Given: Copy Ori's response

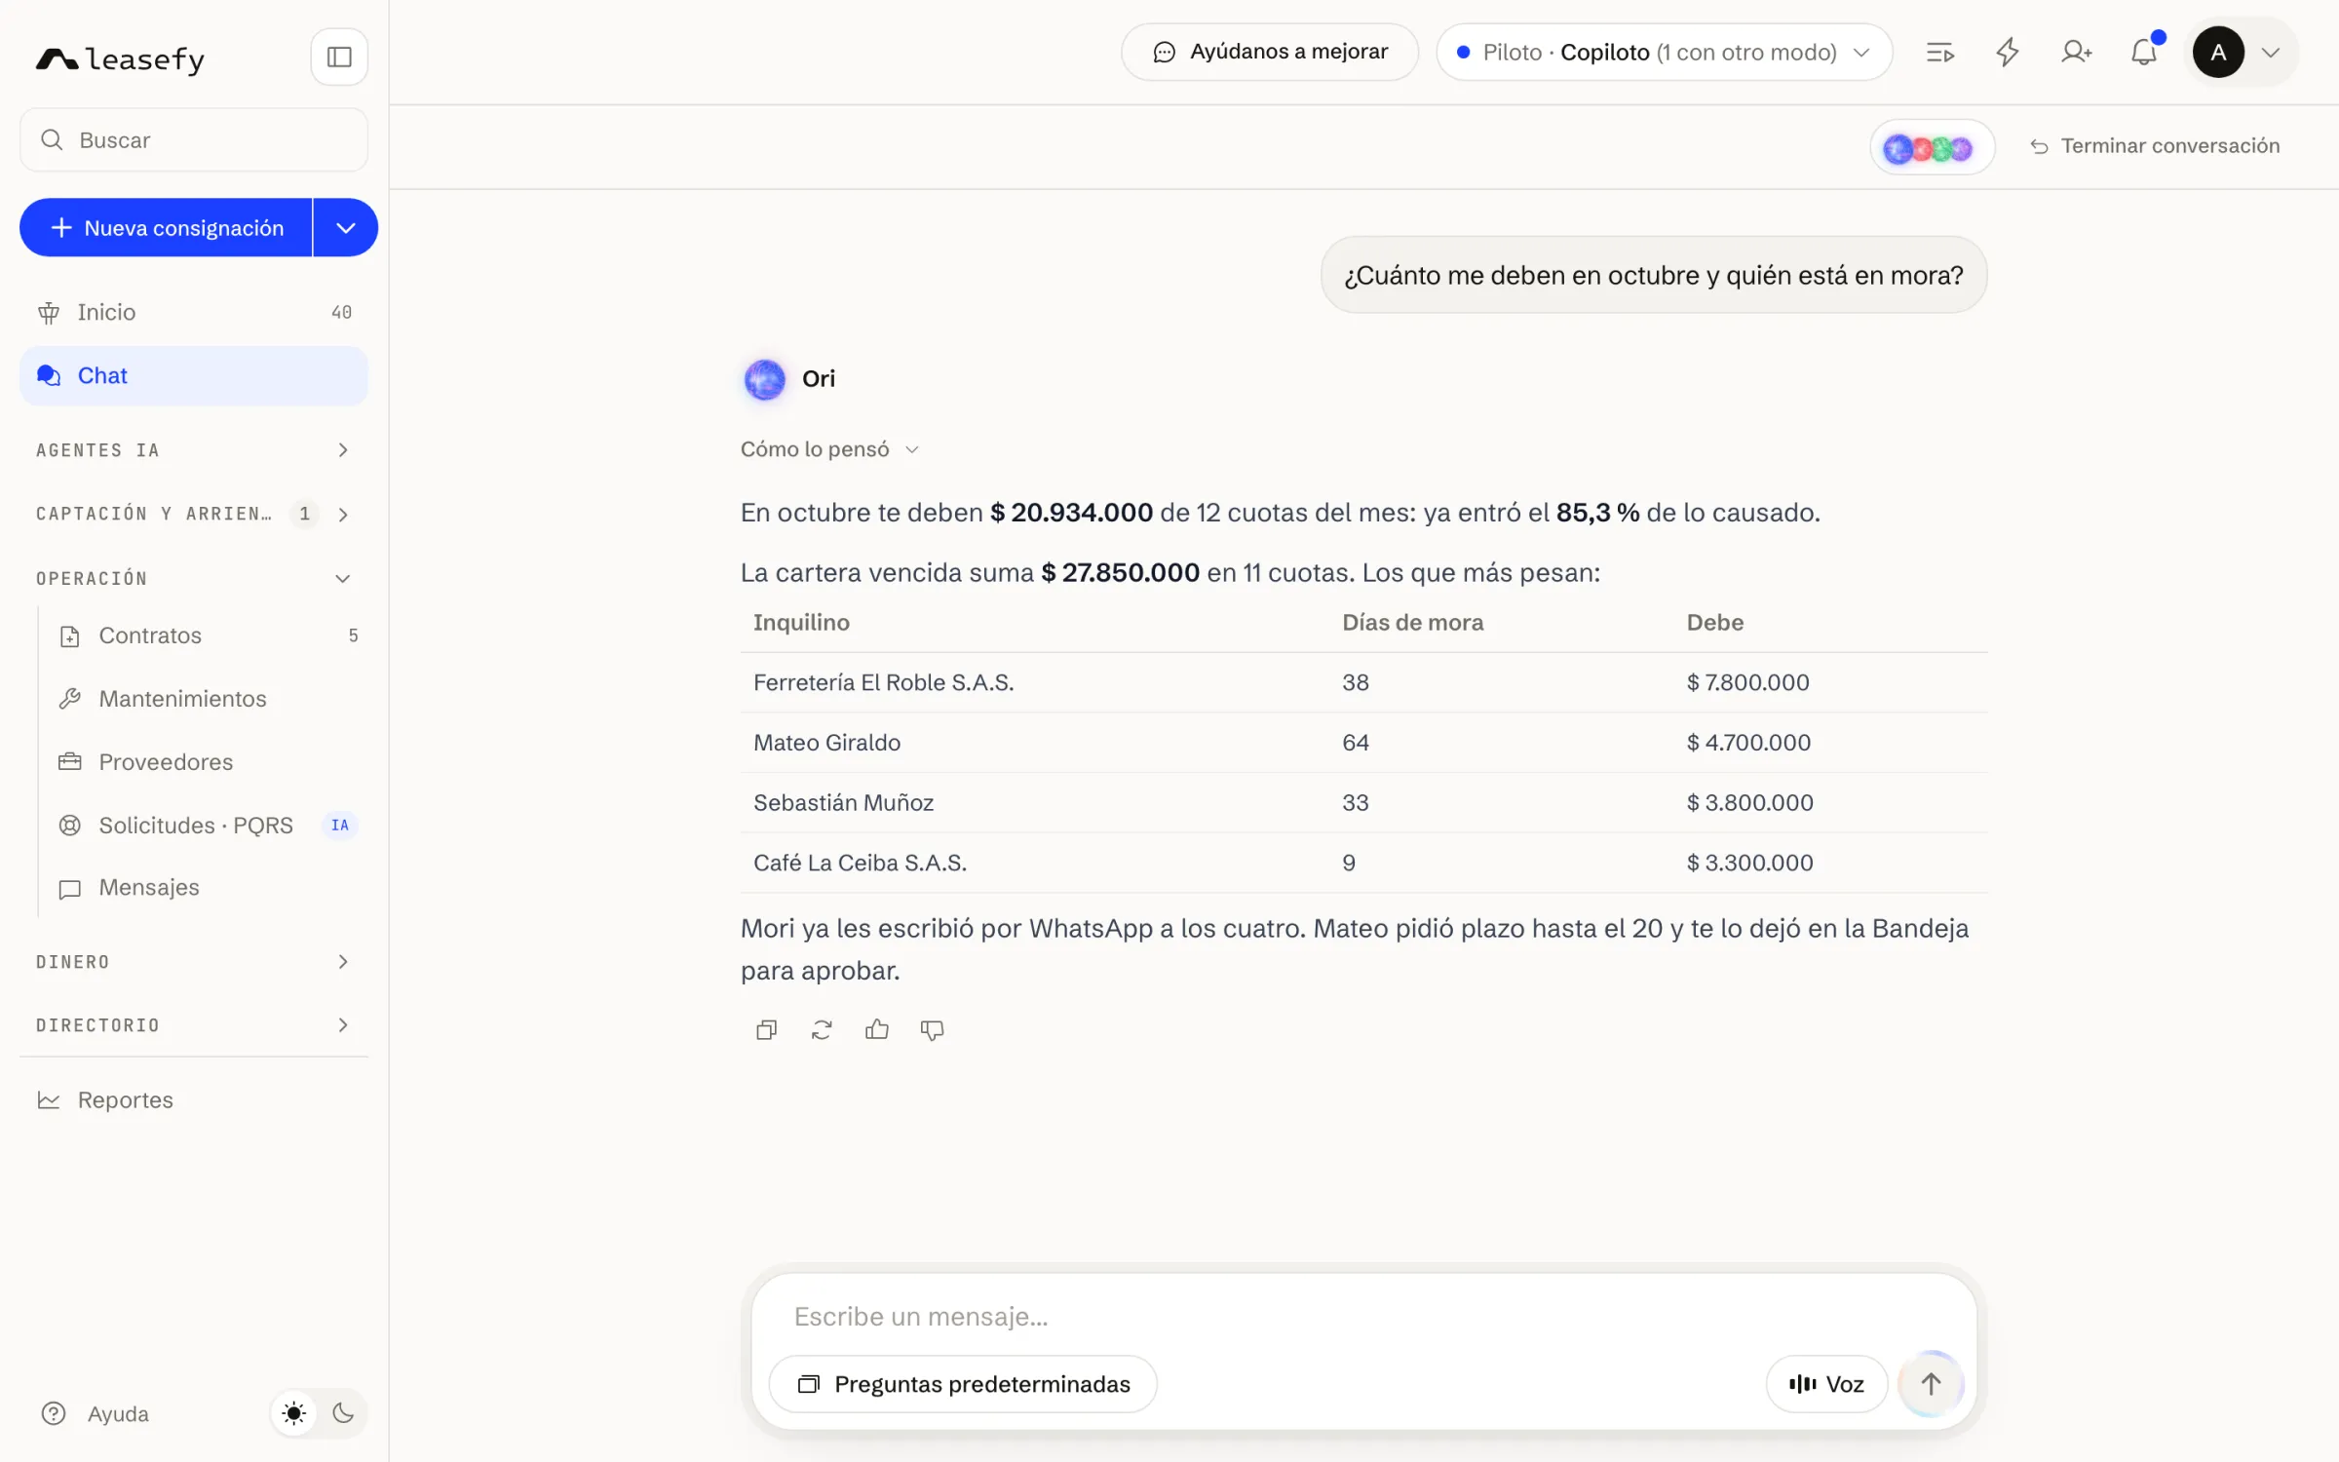Looking at the screenshot, I should point(767,1029).
